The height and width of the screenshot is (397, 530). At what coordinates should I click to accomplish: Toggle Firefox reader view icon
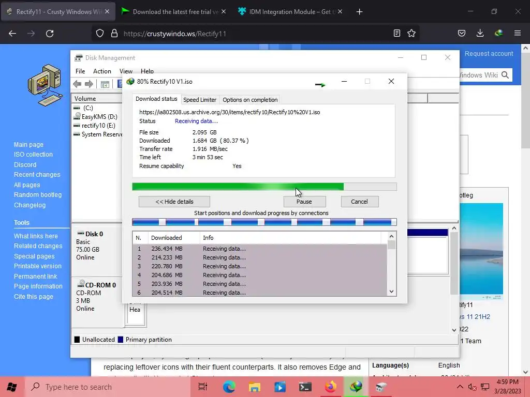click(x=397, y=33)
